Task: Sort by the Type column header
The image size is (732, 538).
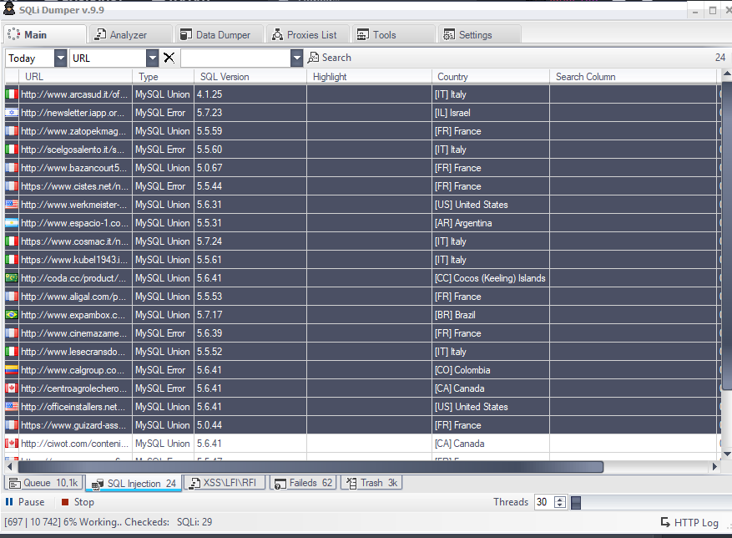Action: point(163,77)
